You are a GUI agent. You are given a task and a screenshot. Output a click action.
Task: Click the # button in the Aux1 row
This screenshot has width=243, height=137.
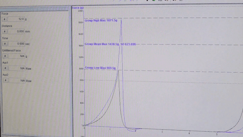(5, 68)
